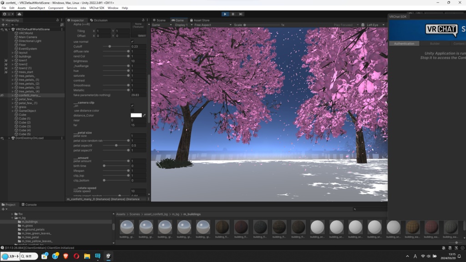Screen dimensions: 466x262
Task: Open the Unity account dropdown
Action: click(8, 14)
